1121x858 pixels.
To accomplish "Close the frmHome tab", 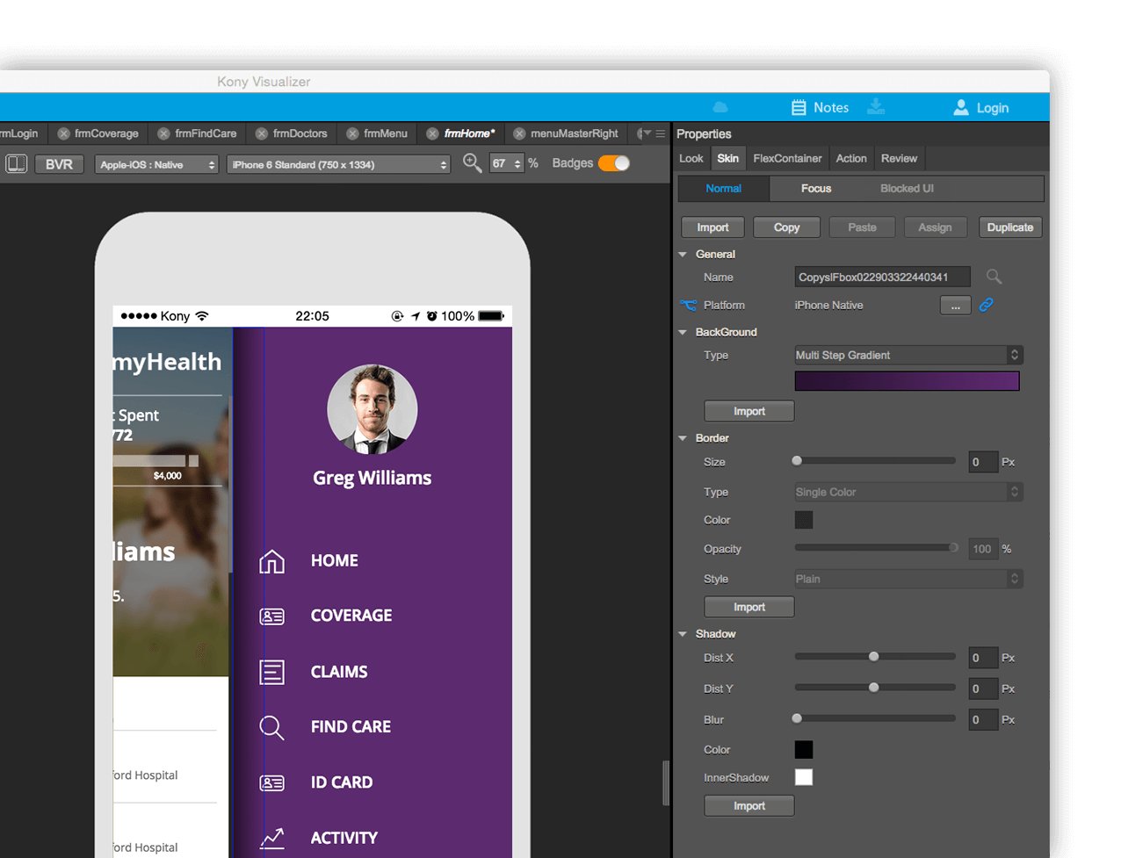I will pyautogui.click(x=432, y=133).
